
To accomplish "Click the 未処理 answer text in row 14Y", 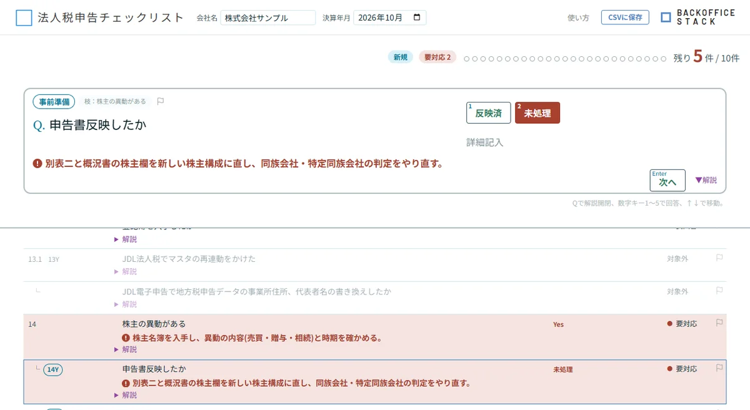I will click(x=562, y=369).
